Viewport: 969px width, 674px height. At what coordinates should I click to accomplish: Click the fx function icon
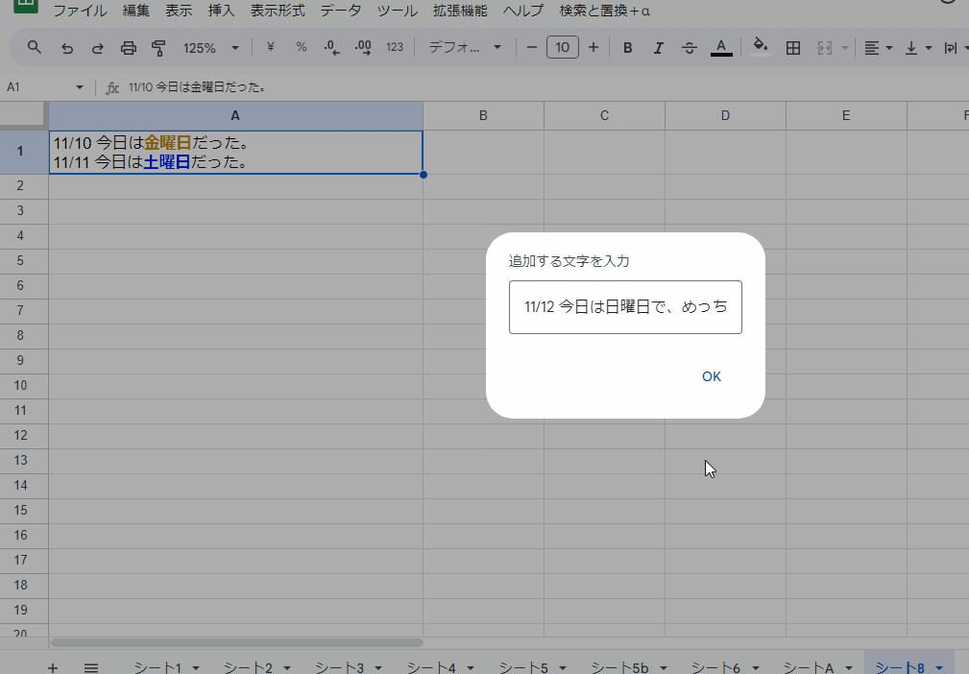point(111,87)
